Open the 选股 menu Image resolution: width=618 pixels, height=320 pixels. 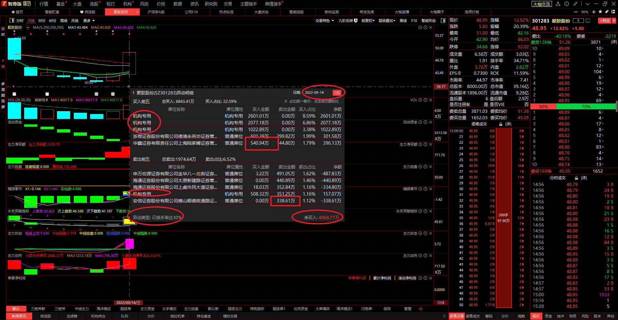point(94,4)
